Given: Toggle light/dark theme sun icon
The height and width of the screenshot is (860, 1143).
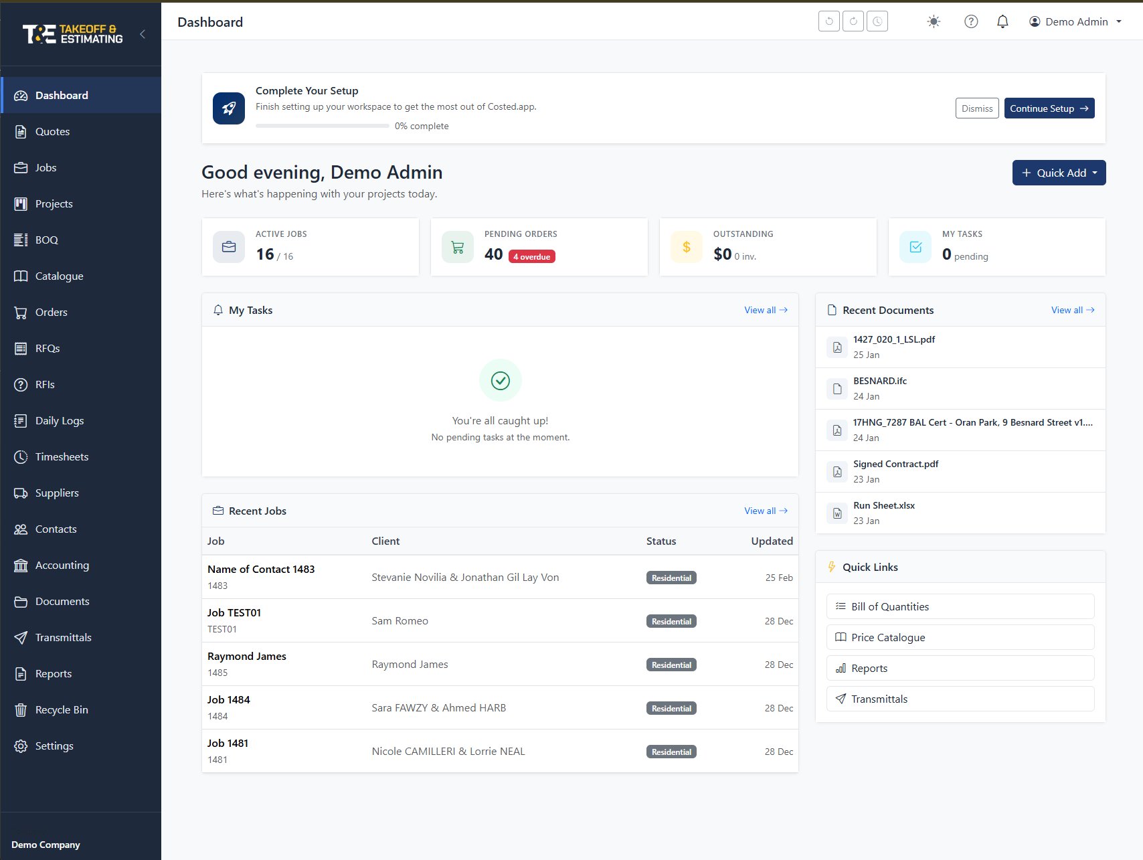Looking at the screenshot, I should point(934,21).
